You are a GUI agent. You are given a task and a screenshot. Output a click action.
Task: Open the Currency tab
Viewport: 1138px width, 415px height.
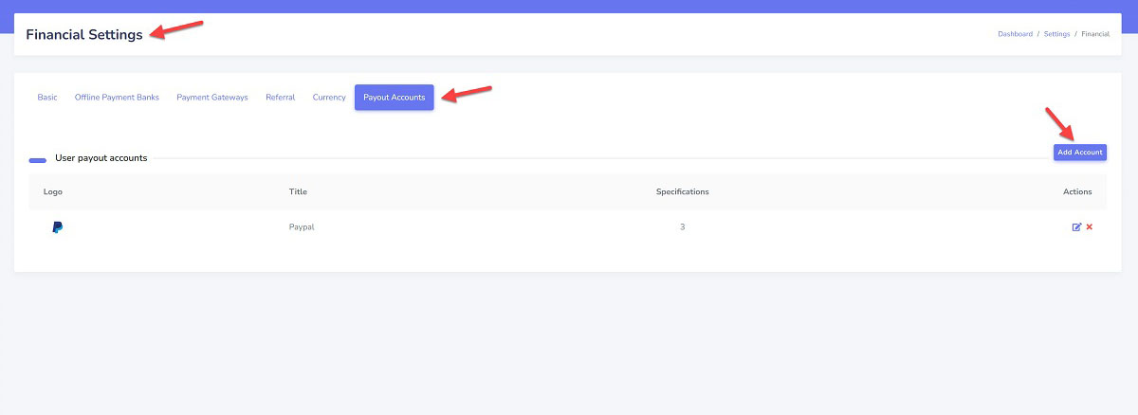[329, 98]
